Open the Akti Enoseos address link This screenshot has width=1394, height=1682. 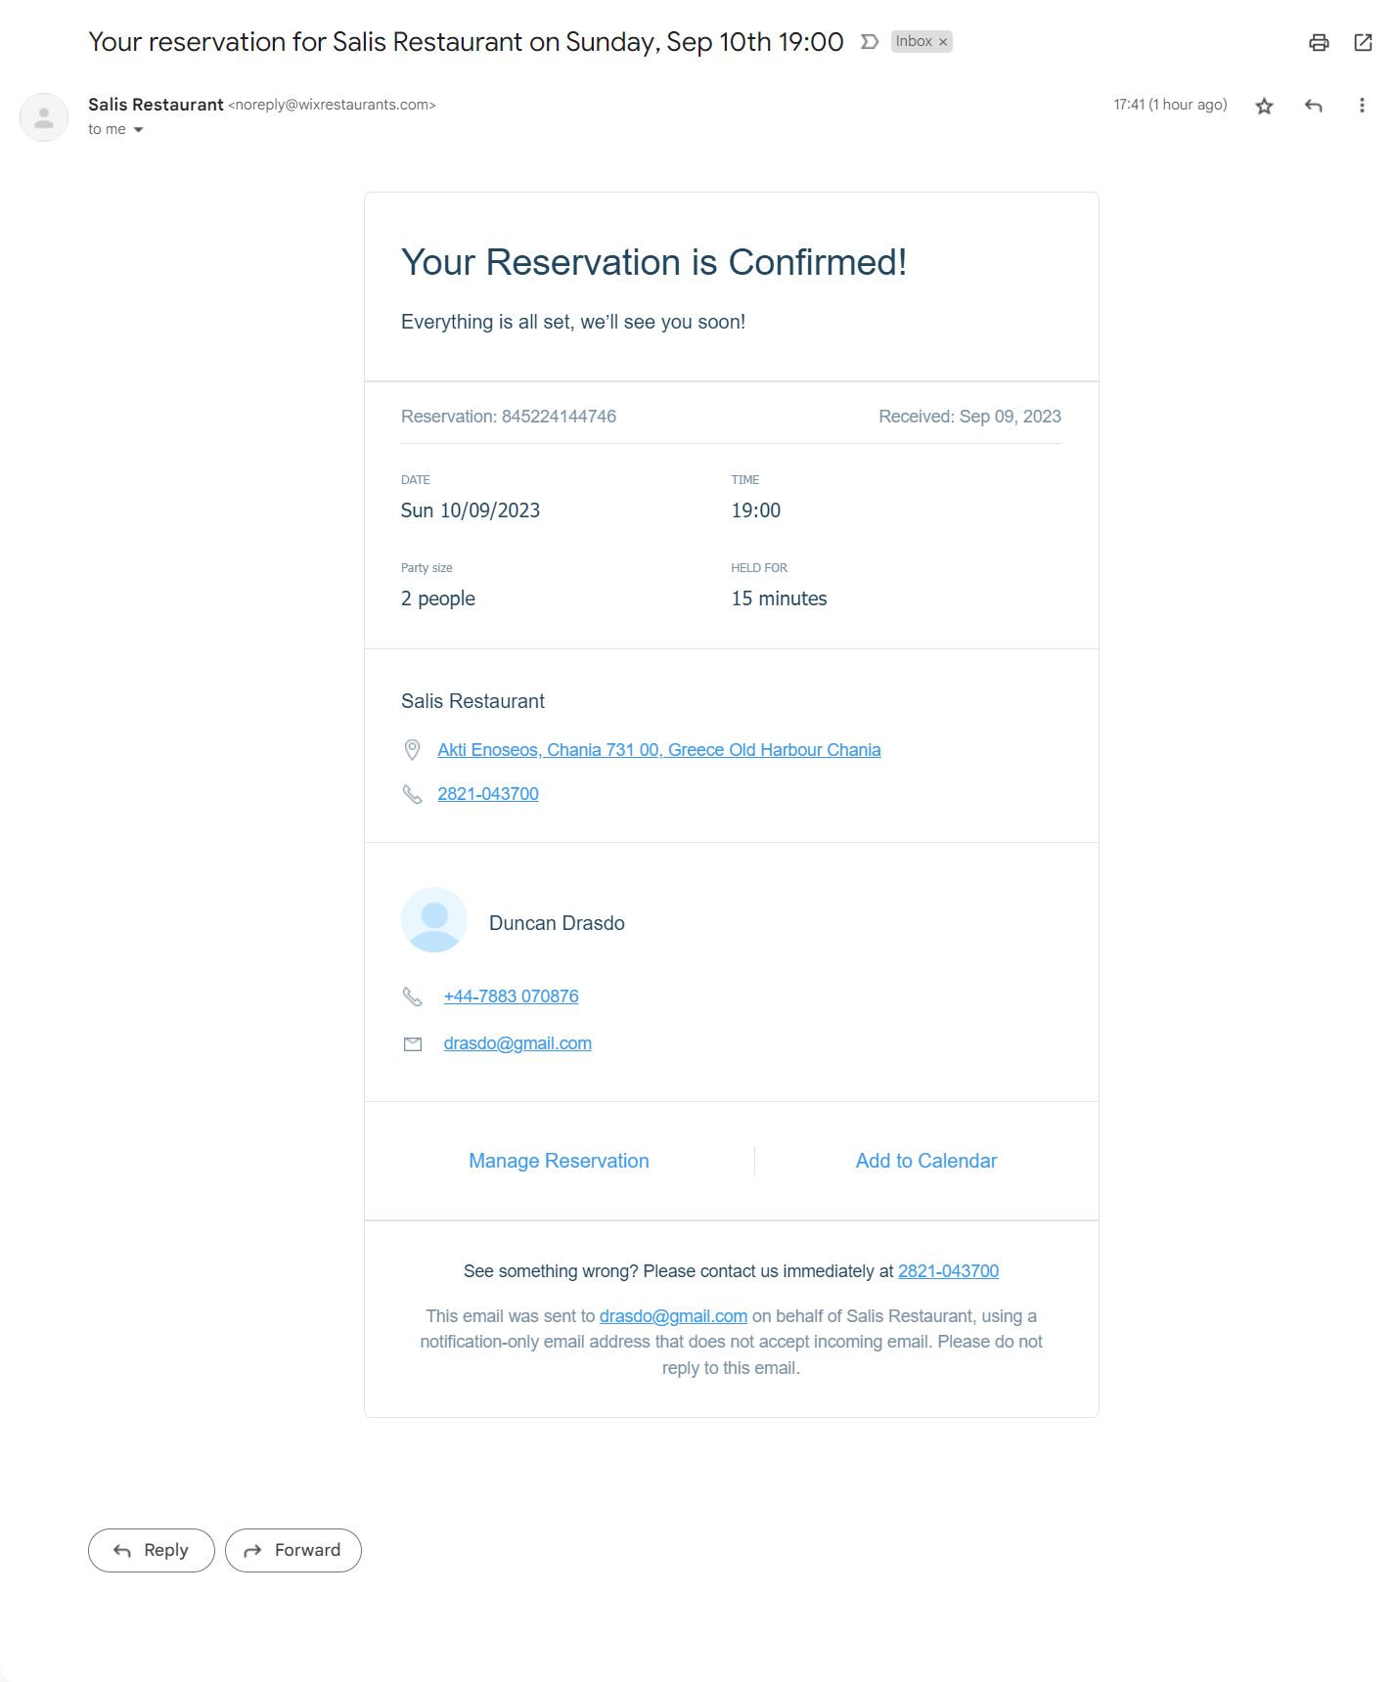coord(658,750)
